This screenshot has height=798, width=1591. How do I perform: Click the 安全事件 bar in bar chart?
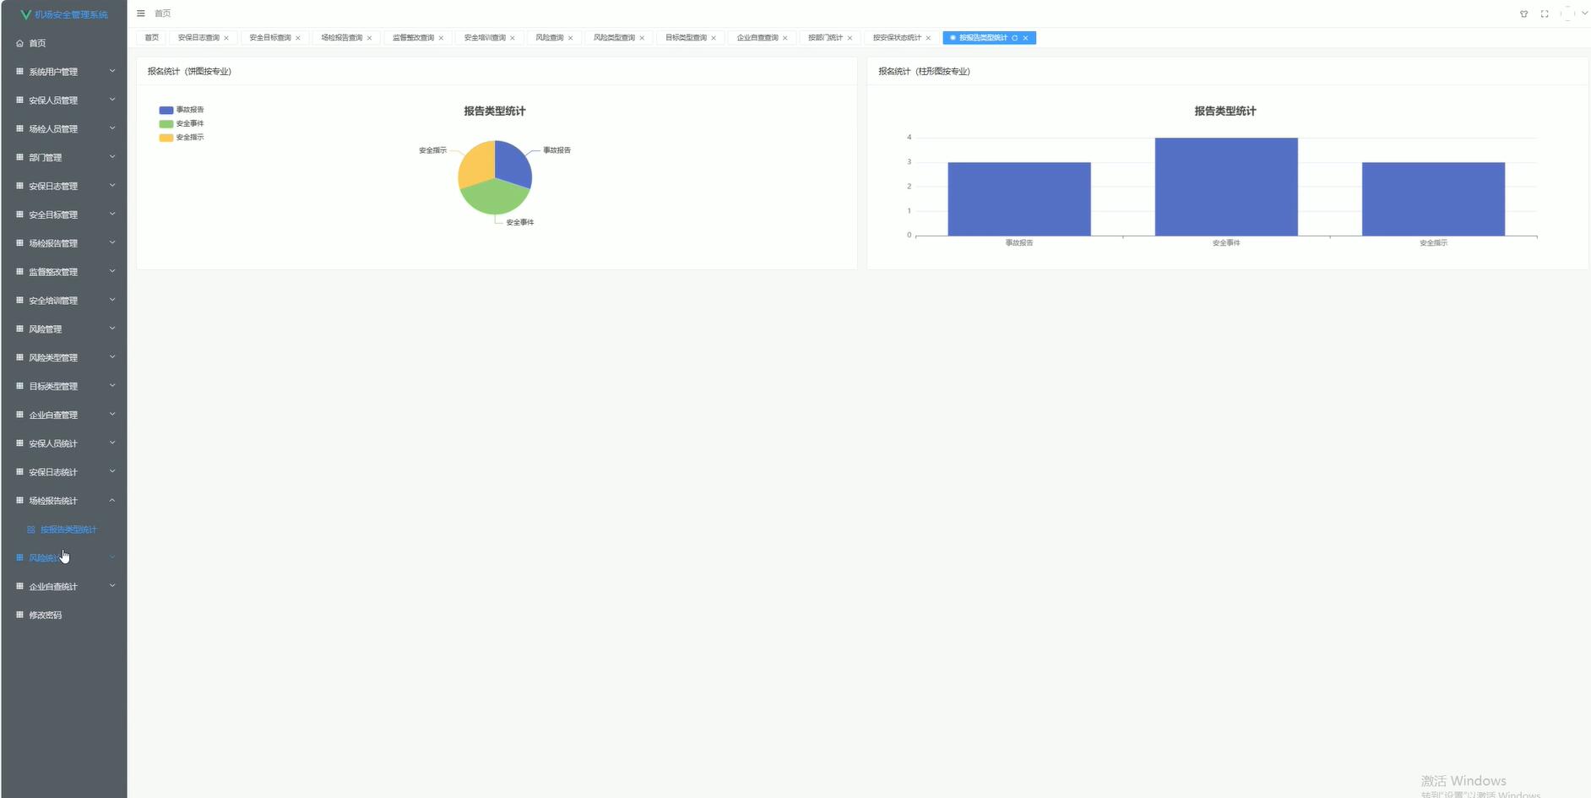(1225, 187)
